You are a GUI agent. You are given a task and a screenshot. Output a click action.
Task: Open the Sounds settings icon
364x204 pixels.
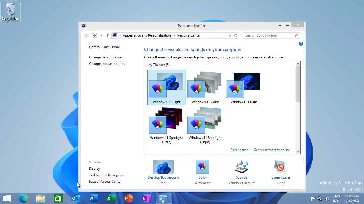(x=241, y=167)
